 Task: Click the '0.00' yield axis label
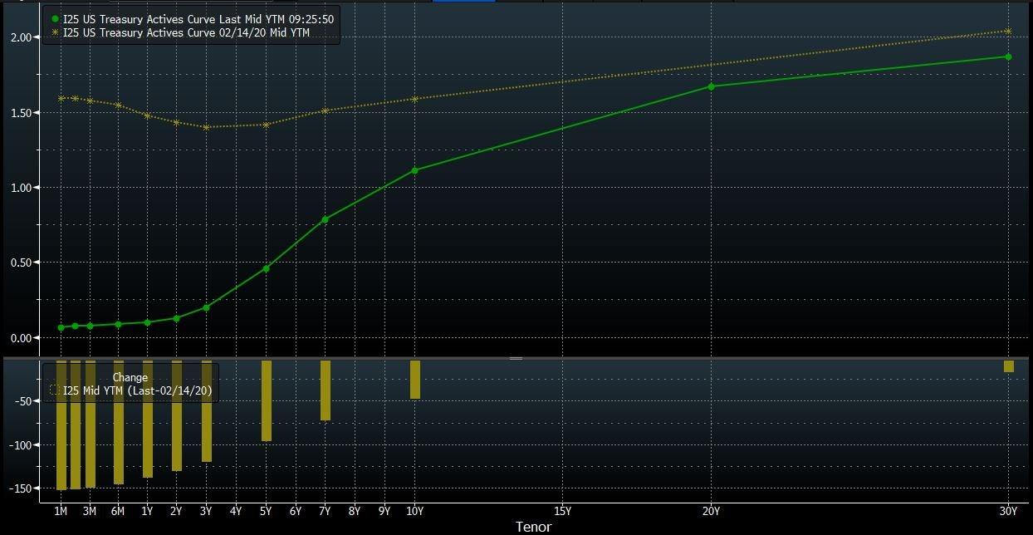coord(22,338)
